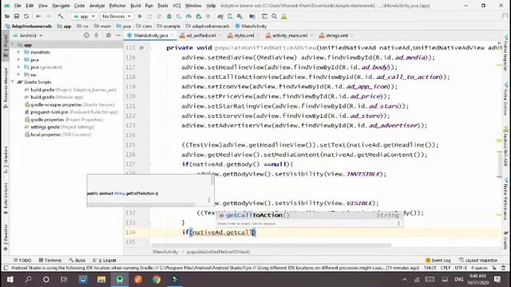Open the SDK Manager icon
Viewport: 511px width, 287px height.
240,16
